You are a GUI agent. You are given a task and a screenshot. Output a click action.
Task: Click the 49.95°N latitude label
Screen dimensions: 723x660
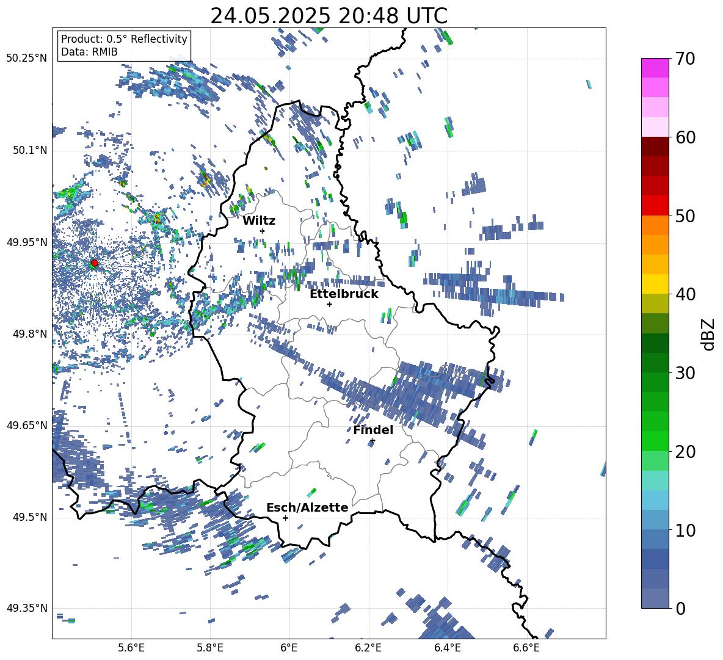coord(27,242)
